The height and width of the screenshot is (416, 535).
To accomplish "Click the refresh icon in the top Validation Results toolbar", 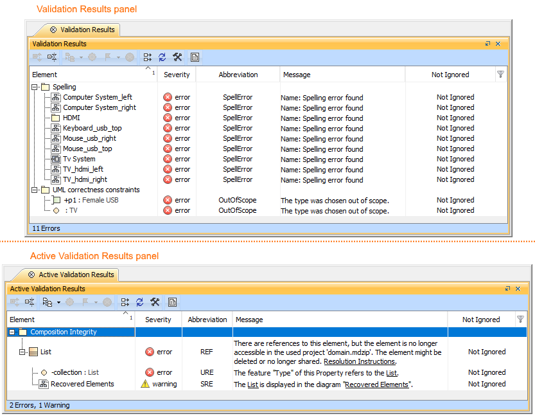I will pyautogui.click(x=162, y=57).
